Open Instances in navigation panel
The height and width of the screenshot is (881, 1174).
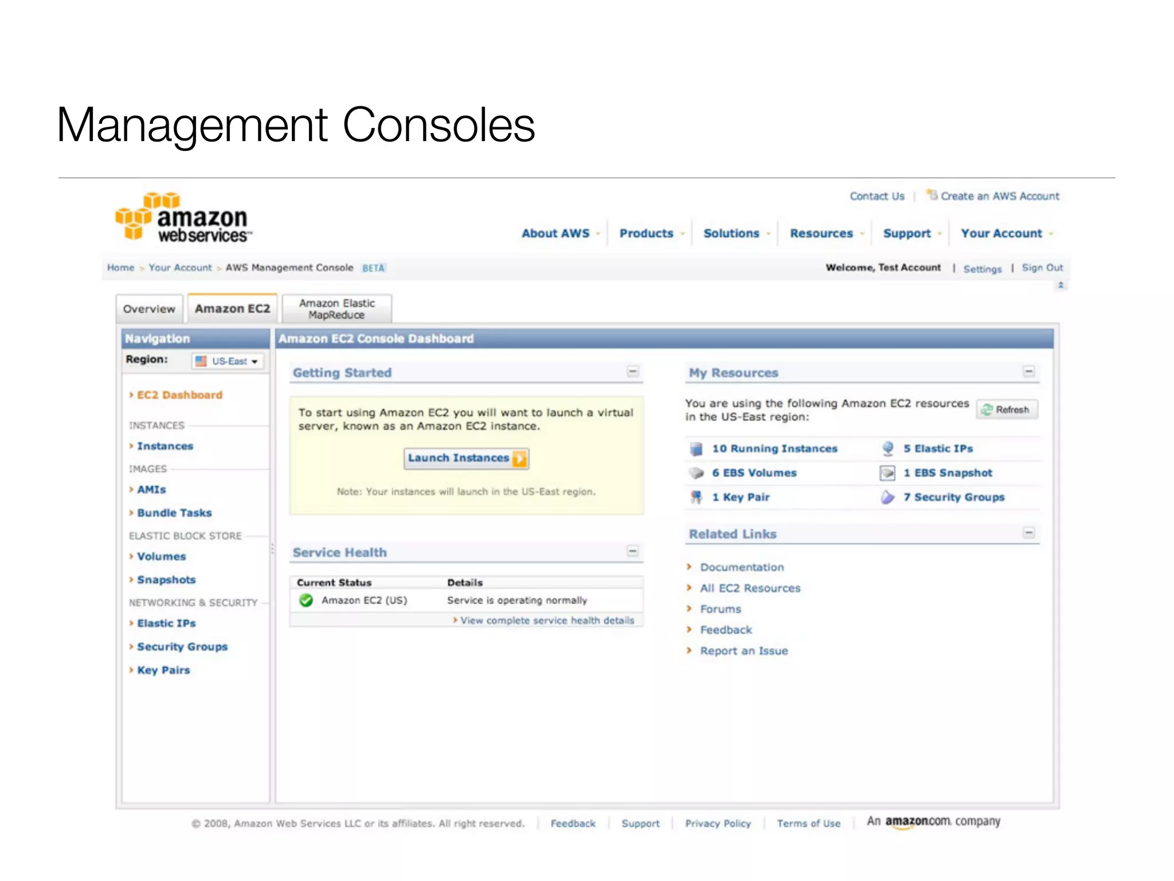(165, 446)
